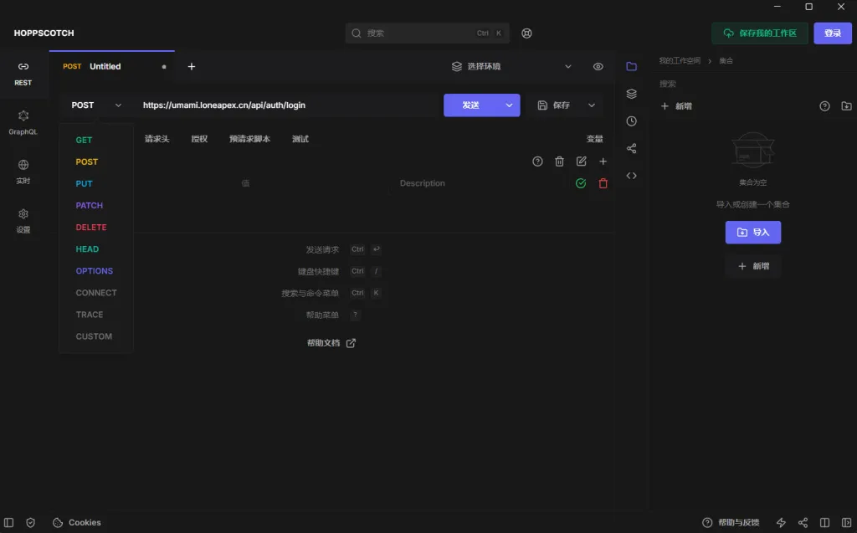Toggle the green parameter enabled checkmark
The width and height of the screenshot is (857, 533).
pos(580,183)
